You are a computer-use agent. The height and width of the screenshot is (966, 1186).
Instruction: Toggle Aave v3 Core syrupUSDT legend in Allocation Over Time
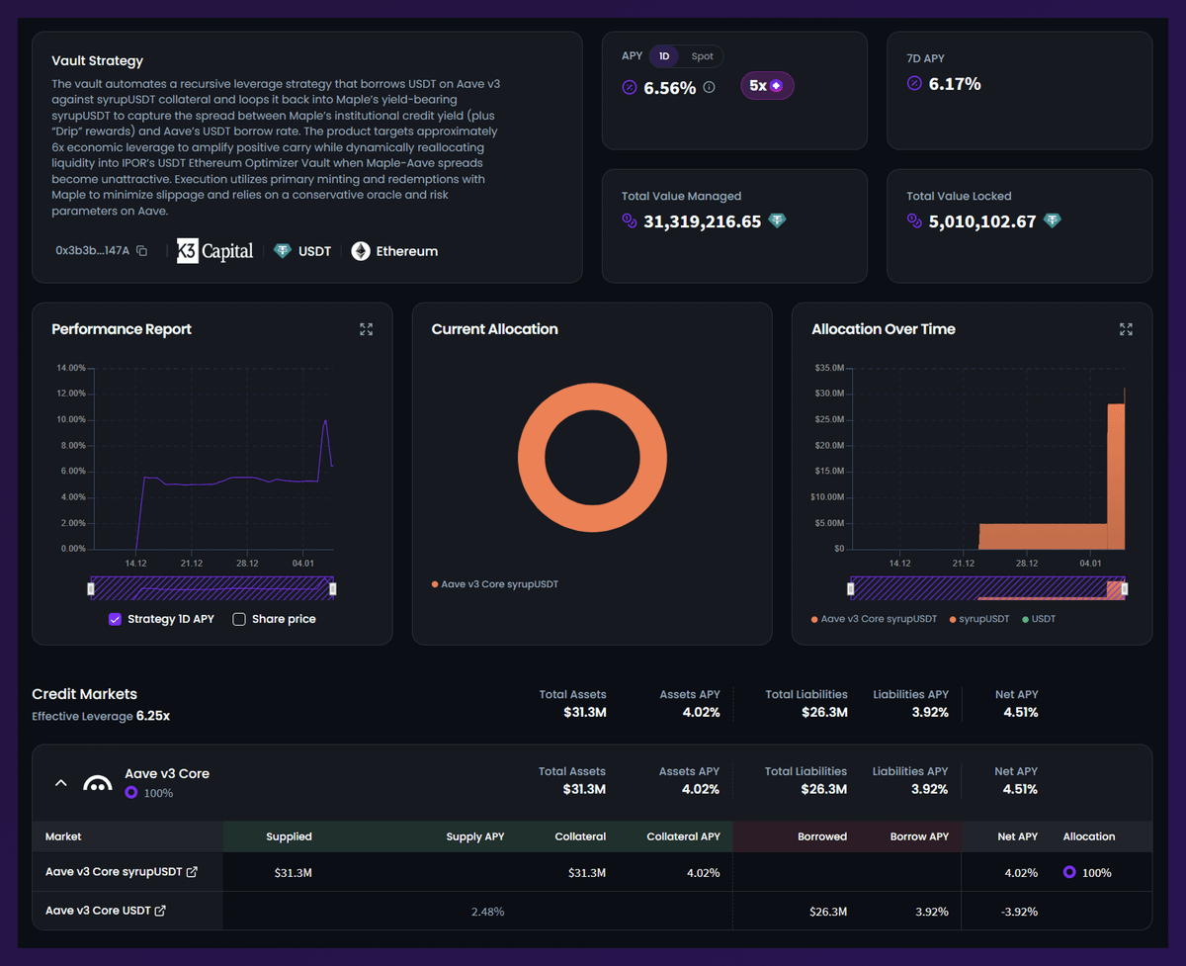click(874, 619)
